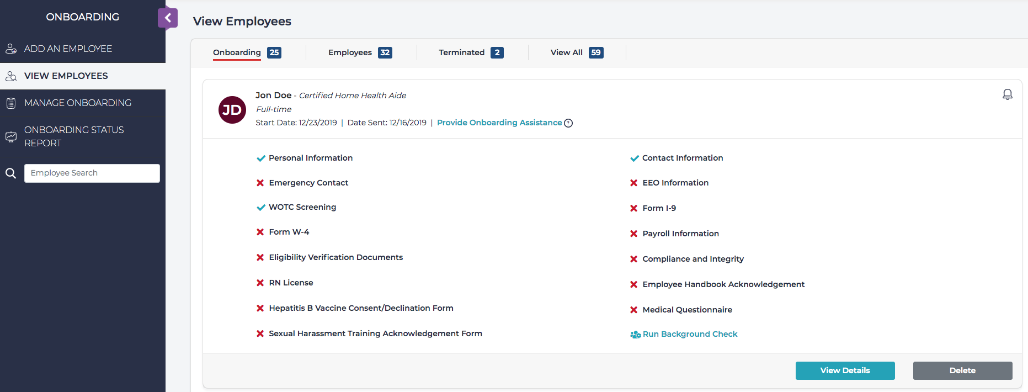
Task: Click the JD avatar circle
Action: pos(232,110)
